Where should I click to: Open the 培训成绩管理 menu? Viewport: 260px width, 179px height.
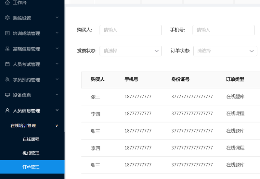click(26, 33)
